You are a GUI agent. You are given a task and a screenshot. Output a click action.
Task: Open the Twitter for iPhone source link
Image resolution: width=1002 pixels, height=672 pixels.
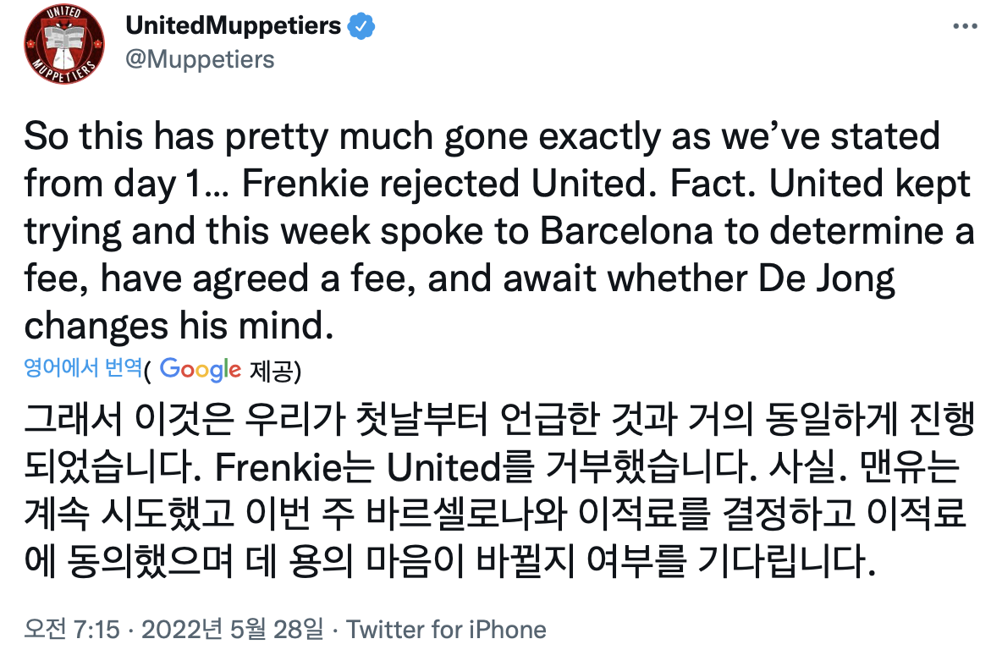tap(446, 629)
